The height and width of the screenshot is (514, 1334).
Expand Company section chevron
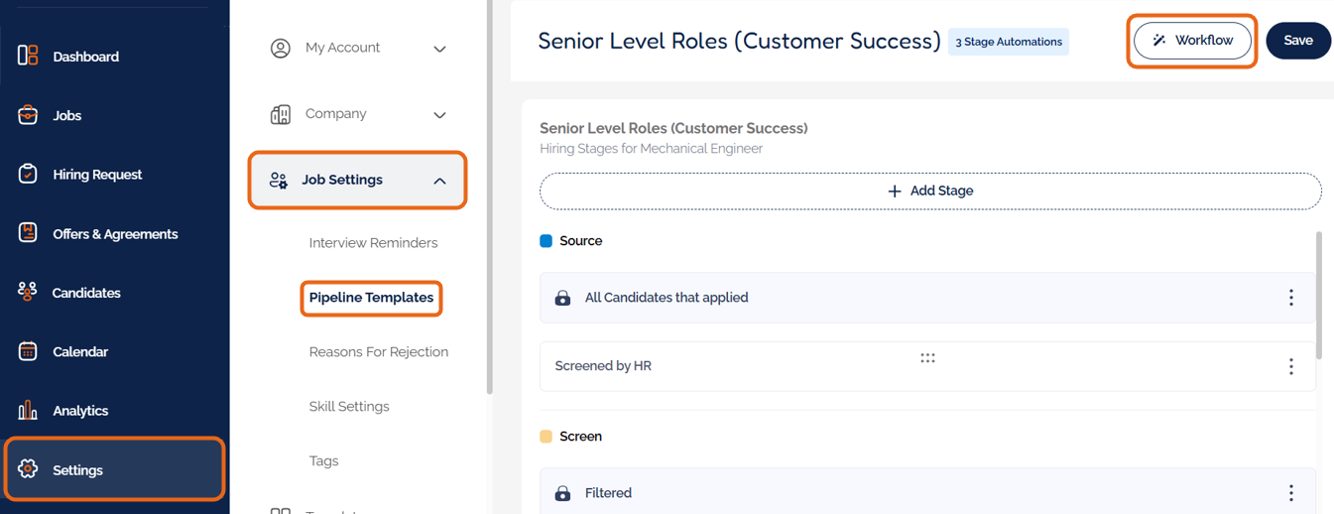[439, 115]
